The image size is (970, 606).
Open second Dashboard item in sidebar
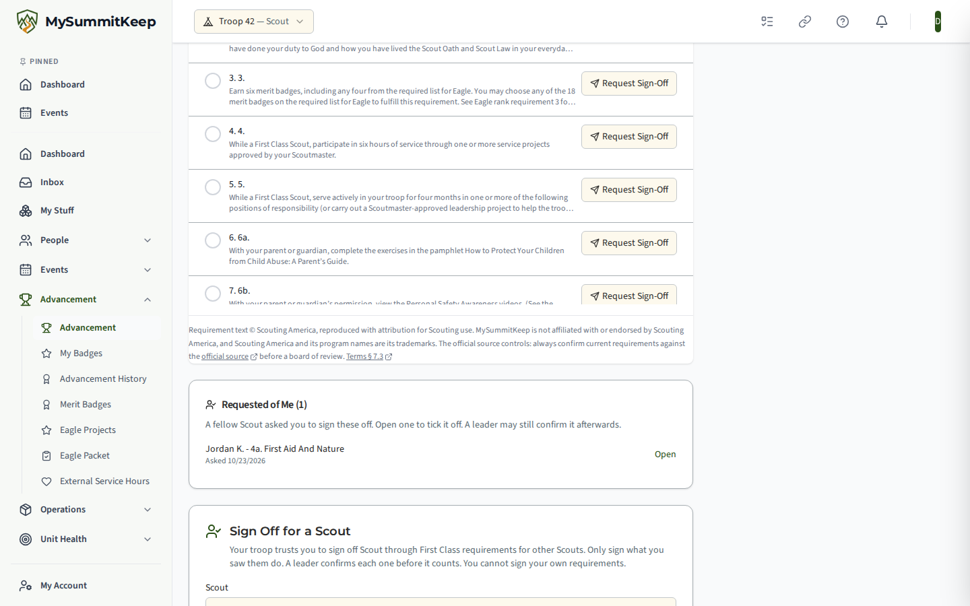point(86,154)
